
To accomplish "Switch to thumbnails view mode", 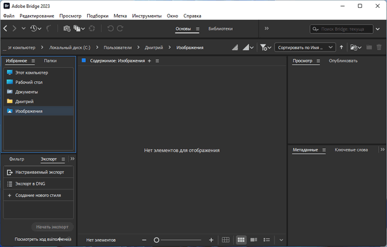I will tap(241, 240).
